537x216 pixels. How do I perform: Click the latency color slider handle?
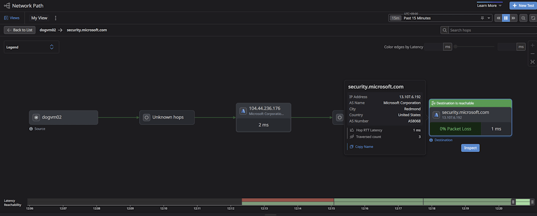(x=455, y=46)
